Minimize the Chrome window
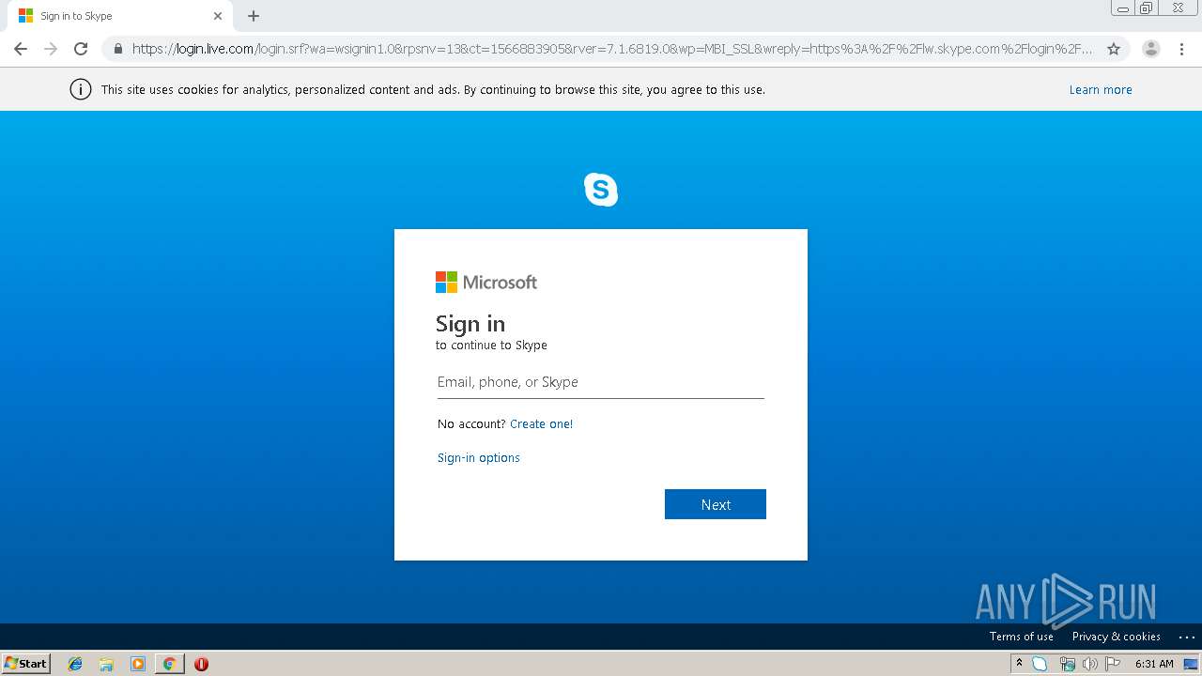The height and width of the screenshot is (676, 1202). 1123,8
